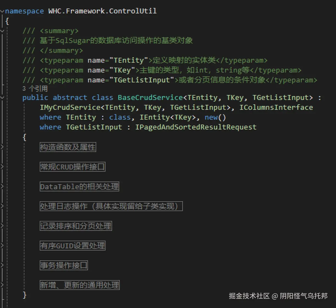Click the collapsed 构造函数及属性 region box
Screen dimensions: 336x308
pyautogui.click(x=68, y=147)
